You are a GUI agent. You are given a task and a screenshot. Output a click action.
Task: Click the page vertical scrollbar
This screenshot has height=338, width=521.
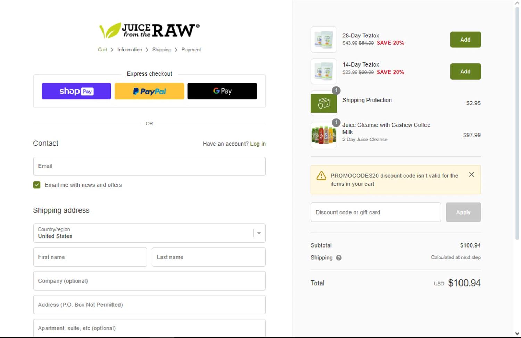pyautogui.click(x=517, y=121)
